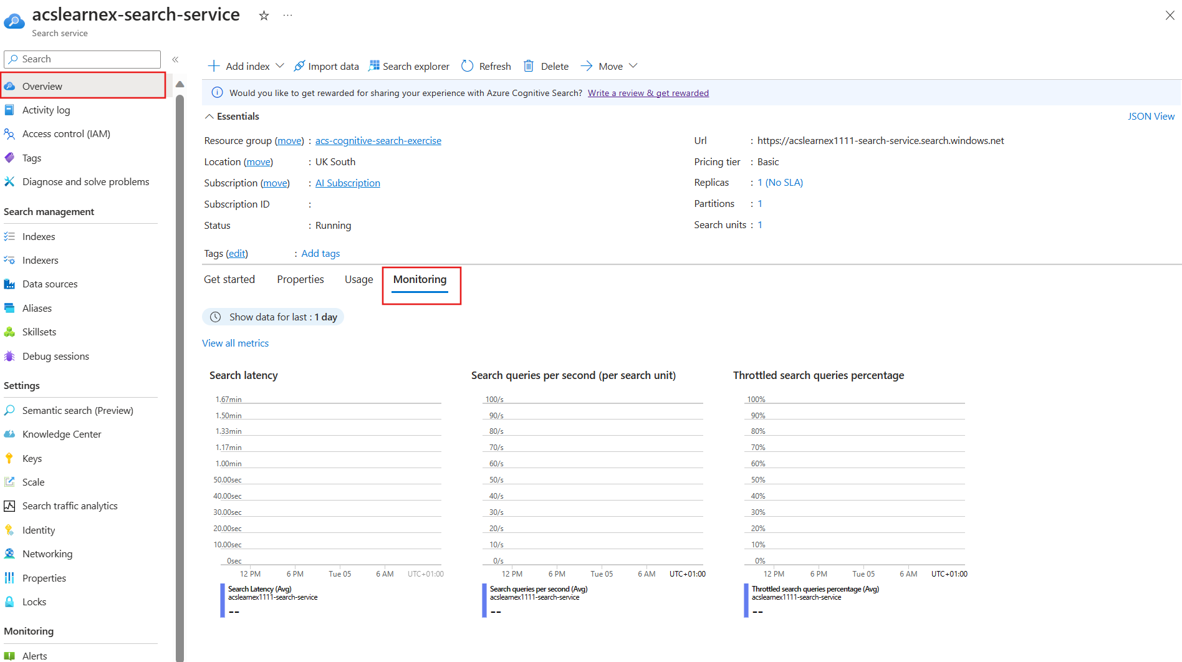The width and height of the screenshot is (1182, 662).
Task: Click the Search queries per second legend color bar
Action: click(484, 600)
